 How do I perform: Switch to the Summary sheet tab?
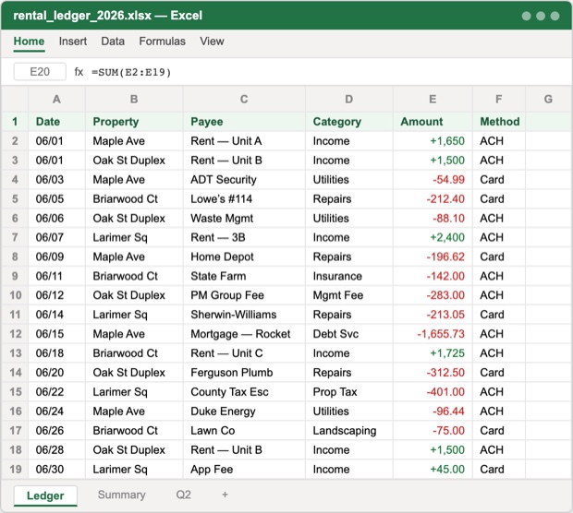click(x=121, y=495)
